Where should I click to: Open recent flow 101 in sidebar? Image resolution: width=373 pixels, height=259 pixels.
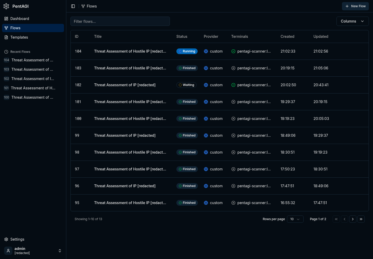click(x=33, y=88)
